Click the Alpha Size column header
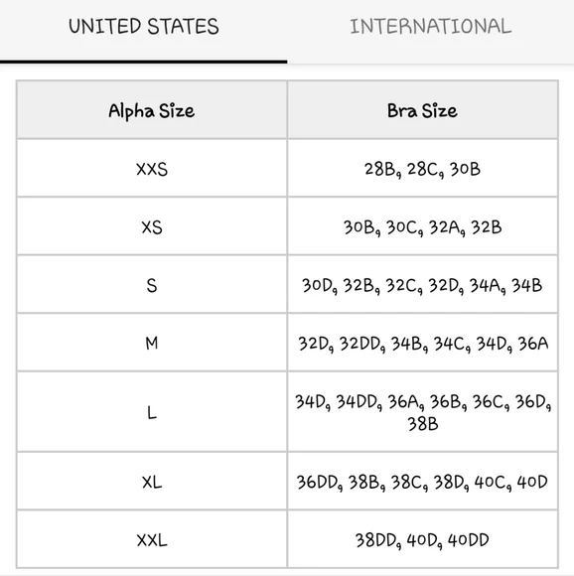The height and width of the screenshot is (576, 574). (151, 111)
